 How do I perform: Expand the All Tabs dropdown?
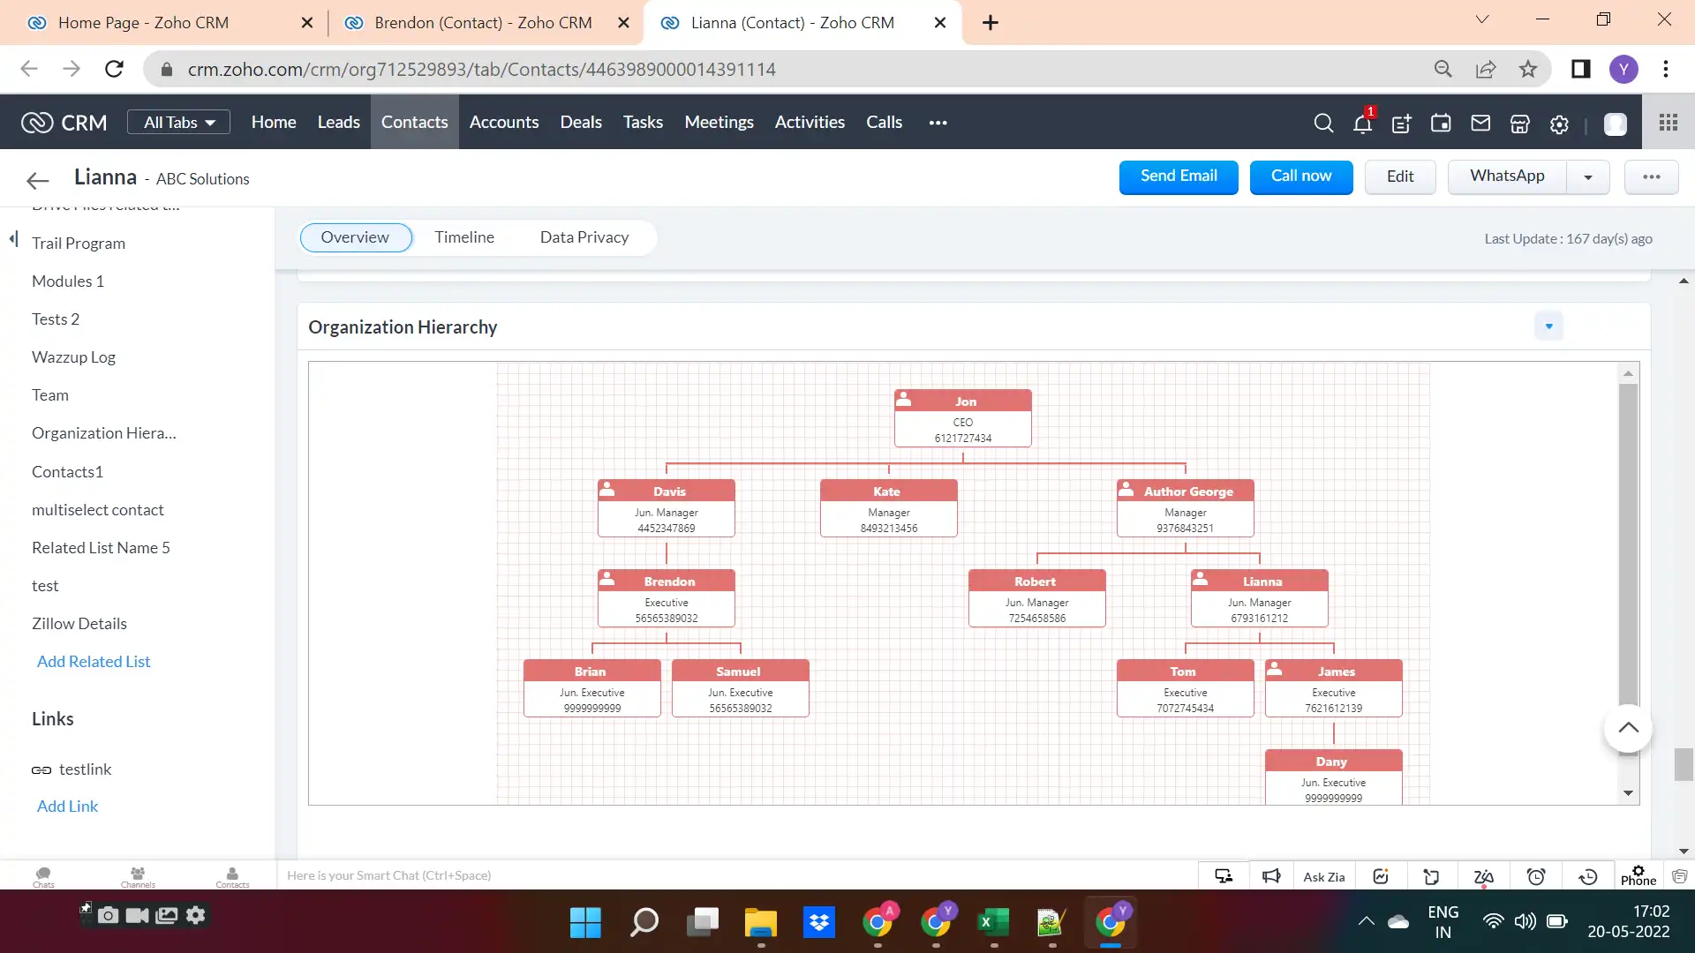click(177, 122)
